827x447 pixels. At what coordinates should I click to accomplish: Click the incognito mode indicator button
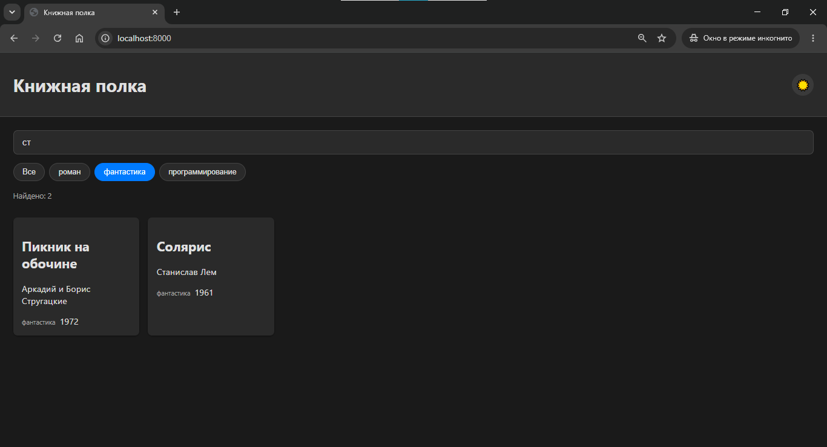740,38
